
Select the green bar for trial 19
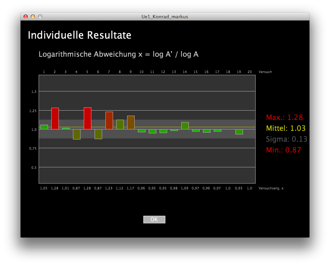click(239, 132)
